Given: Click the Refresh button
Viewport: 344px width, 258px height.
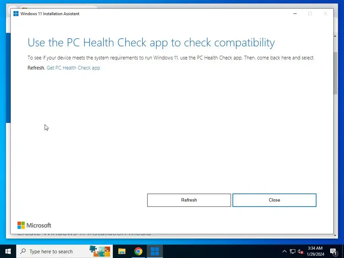Looking at the screenshot, I should (189, 200).
